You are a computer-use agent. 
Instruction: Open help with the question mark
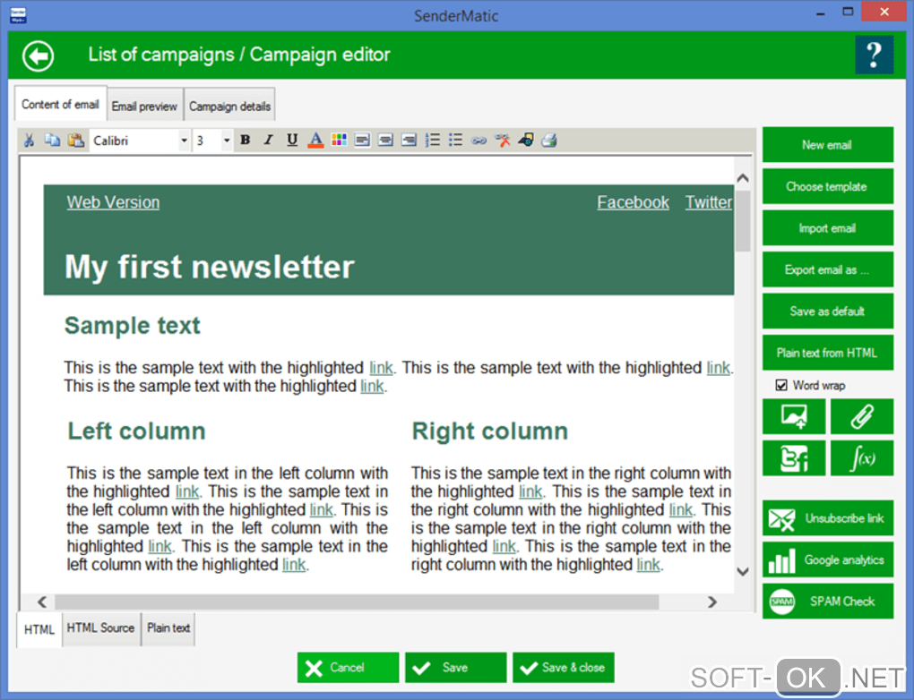874,55
